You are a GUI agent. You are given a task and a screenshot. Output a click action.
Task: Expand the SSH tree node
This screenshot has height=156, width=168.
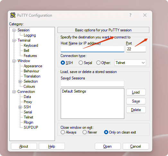tap(20, 107)
